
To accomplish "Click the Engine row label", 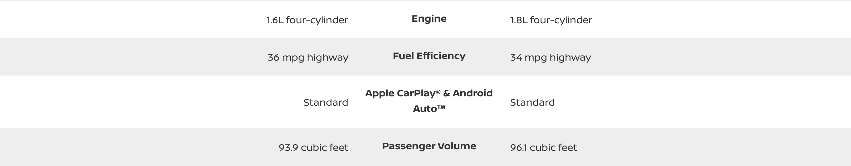I will pyautogui.click(x=429, y=19).
